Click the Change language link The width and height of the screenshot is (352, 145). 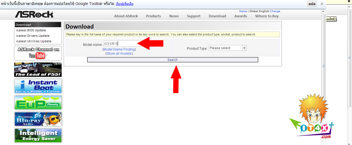[275, 11]
